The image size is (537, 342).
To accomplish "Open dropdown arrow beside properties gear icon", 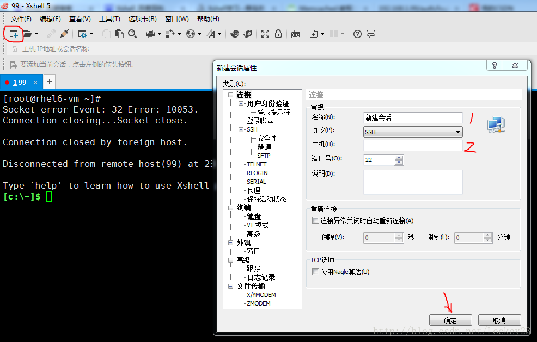I will coord(91,34).
